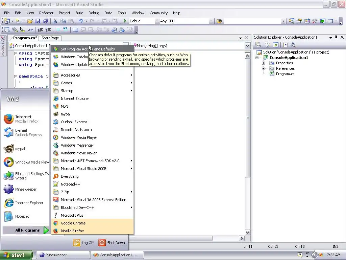The width and height of the screenshot is (346, 260).
Task: Open View Class Diagram in Solution Explorer
Action: (293, 45)
